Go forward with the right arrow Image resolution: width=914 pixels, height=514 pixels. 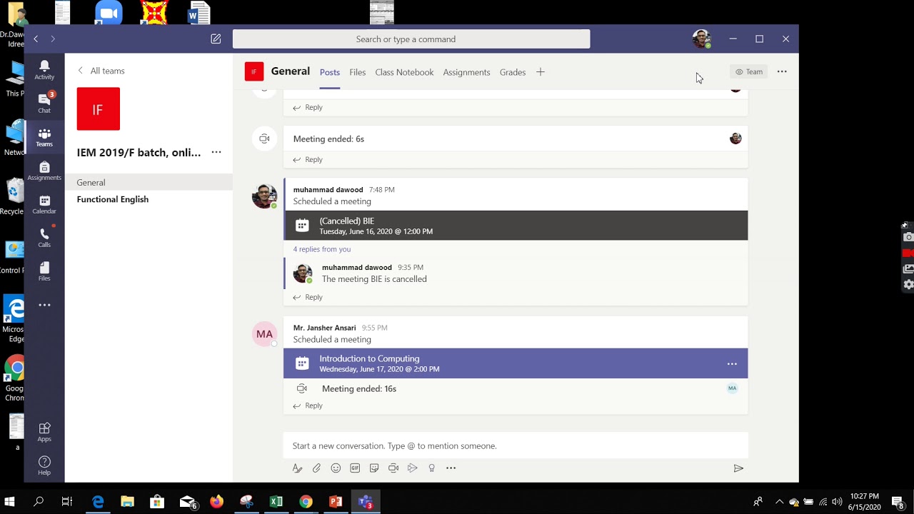click(x=53, y=39)
